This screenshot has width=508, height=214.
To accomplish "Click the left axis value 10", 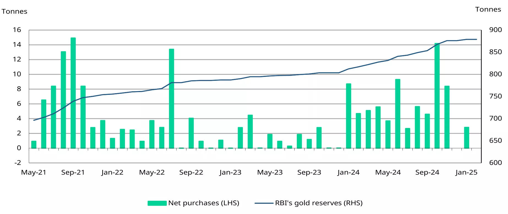I will [x=17, y=74].
